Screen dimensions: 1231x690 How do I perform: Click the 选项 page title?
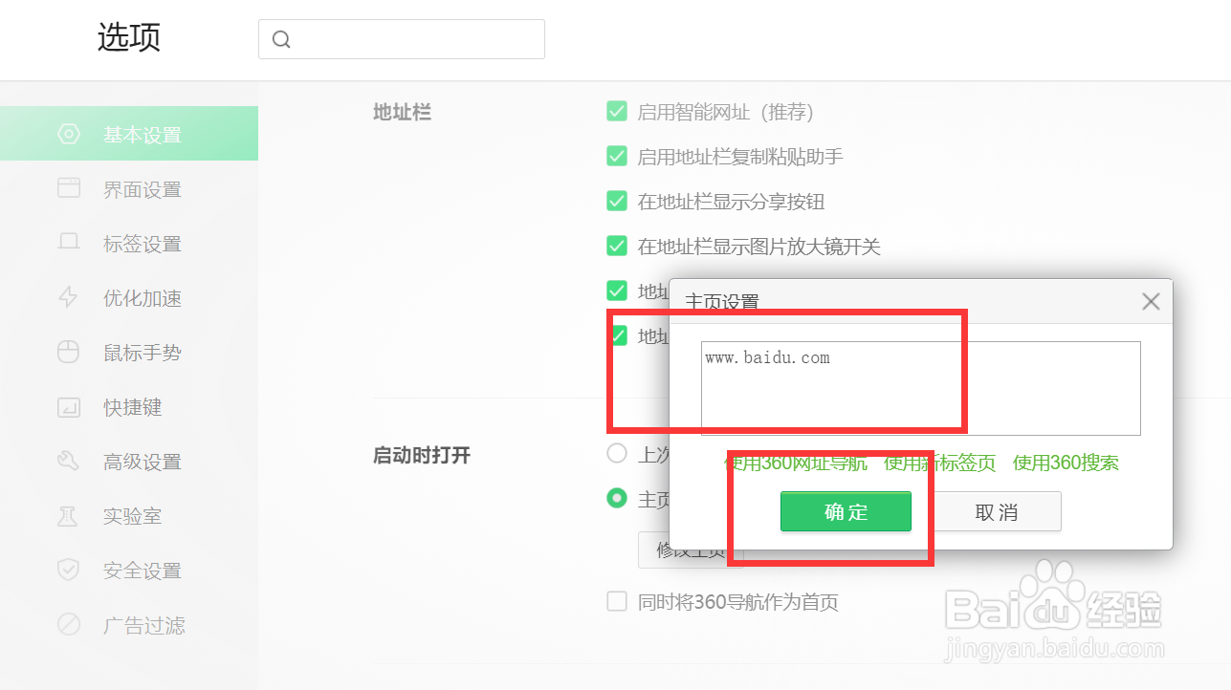[129, 37]
